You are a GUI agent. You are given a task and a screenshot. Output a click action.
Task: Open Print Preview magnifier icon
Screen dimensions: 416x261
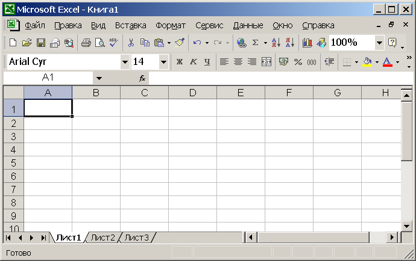click(x=100, y=42)
